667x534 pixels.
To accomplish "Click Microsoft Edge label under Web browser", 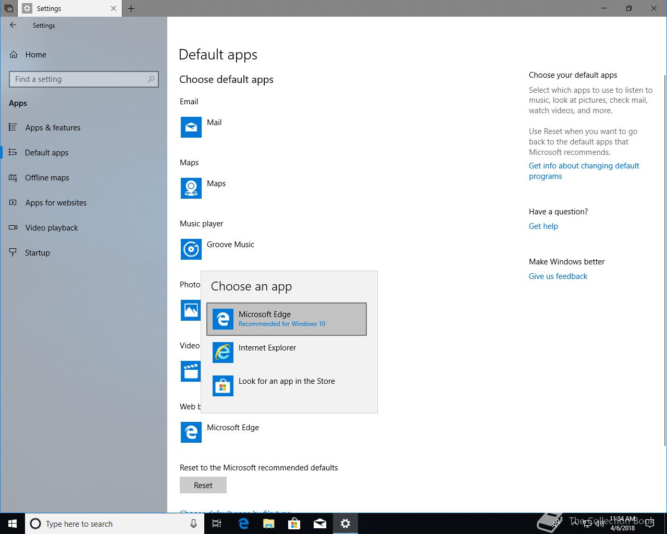I will click(x=233, y=428).
